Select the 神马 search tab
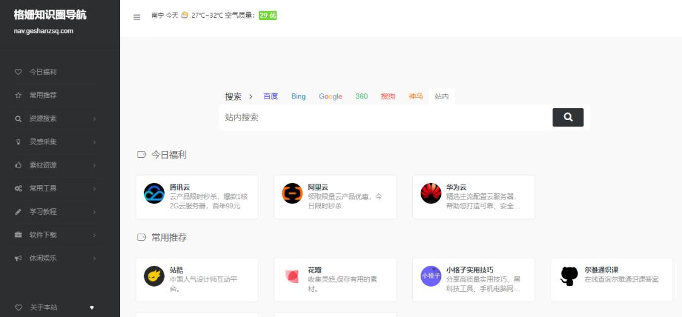The image size is (682, 317). pos(416,97)
